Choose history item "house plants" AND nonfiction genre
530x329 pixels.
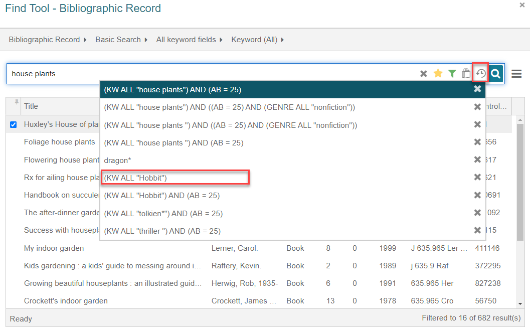(x=293, y=107)
